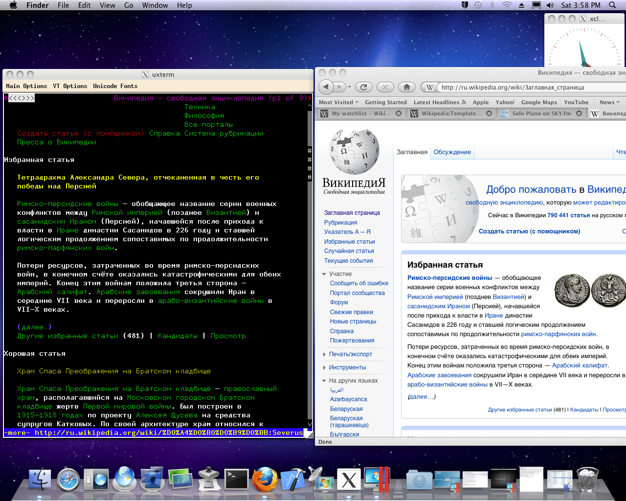This screenshot has width=626, height=501.
Task: Open the Most Visited bookmarks dropdown
Action: click(338, 102)
